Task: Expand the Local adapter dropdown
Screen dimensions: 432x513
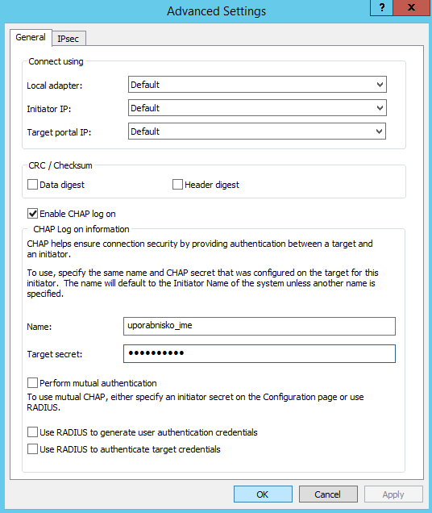Action: (380, 85)
